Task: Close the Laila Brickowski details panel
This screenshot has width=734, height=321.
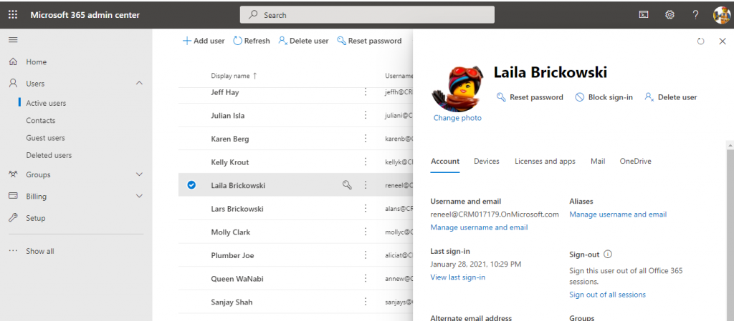Action: tap(723, 41)
